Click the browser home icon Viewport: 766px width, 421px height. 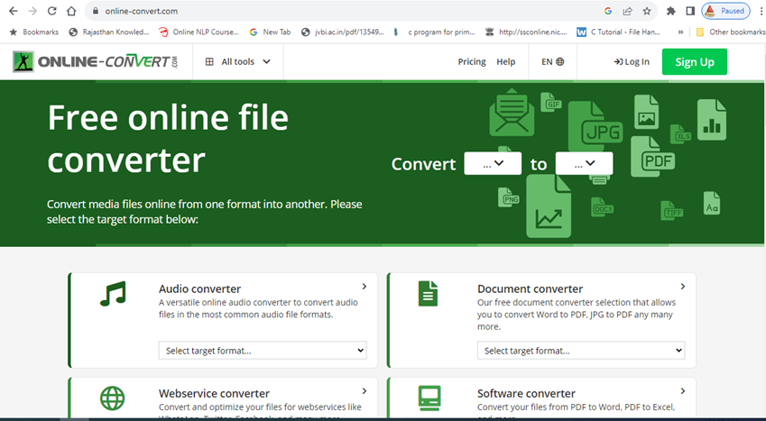click(71, 11)
